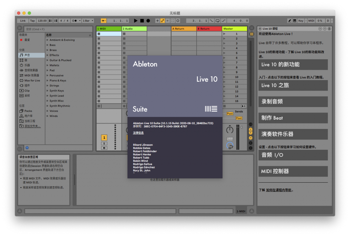Toggle the Loop switch in transport
Screen dimensions: 350x236
217,21
